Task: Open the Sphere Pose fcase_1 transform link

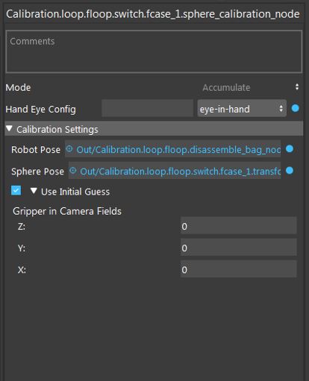Action: tap(180, 171)
